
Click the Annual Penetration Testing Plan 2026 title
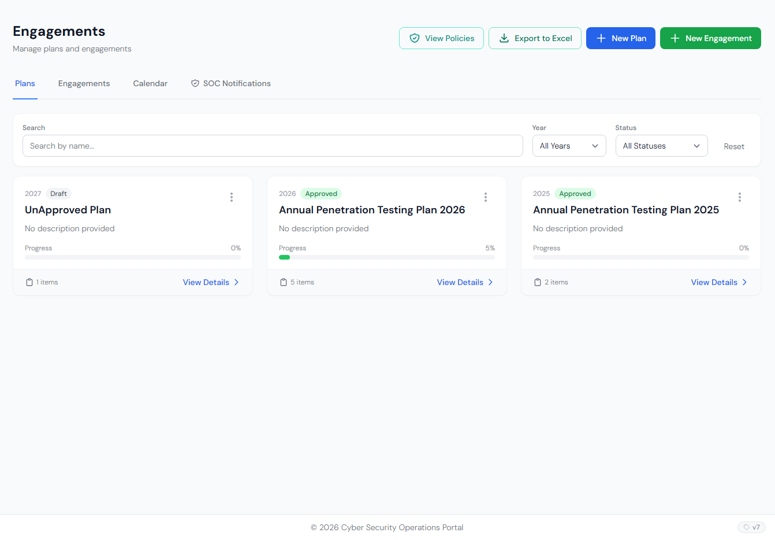372,210
